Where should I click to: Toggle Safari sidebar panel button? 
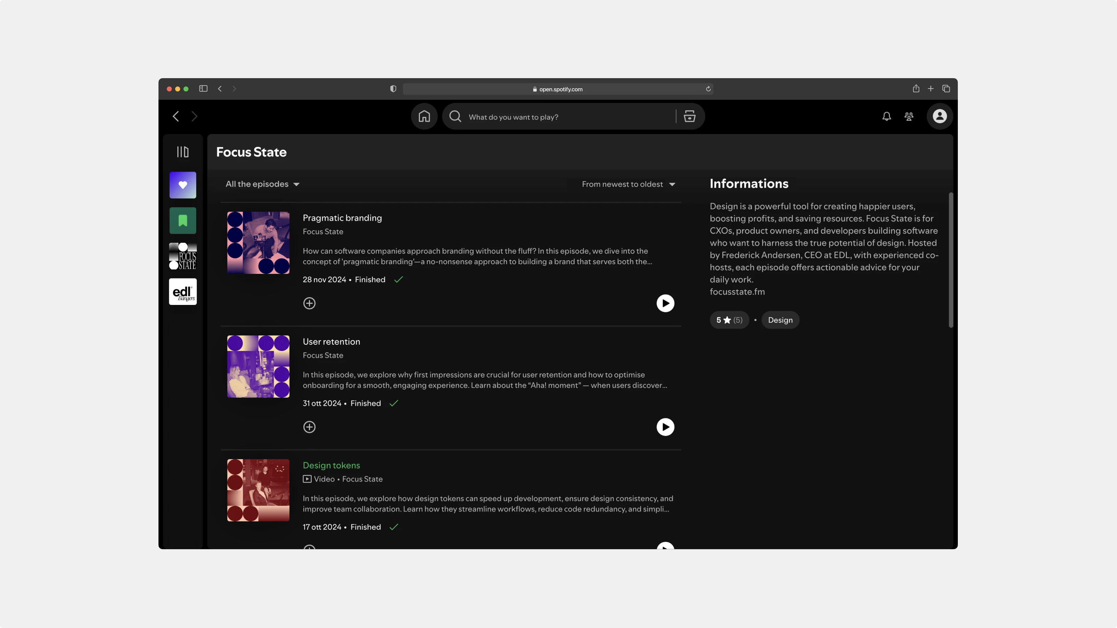point(203,88)
